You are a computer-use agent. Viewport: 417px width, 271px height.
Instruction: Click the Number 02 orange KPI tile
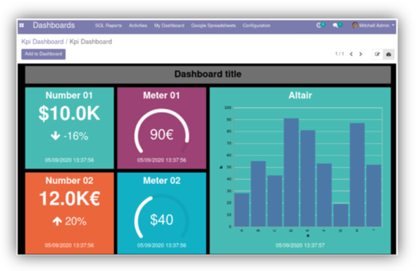(69, 213)
